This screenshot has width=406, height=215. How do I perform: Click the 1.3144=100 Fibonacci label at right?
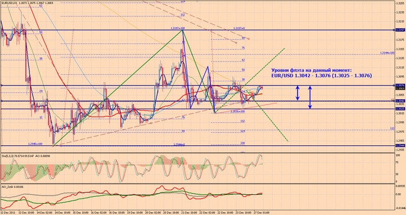pyautogui.click(x=387, y=53)
